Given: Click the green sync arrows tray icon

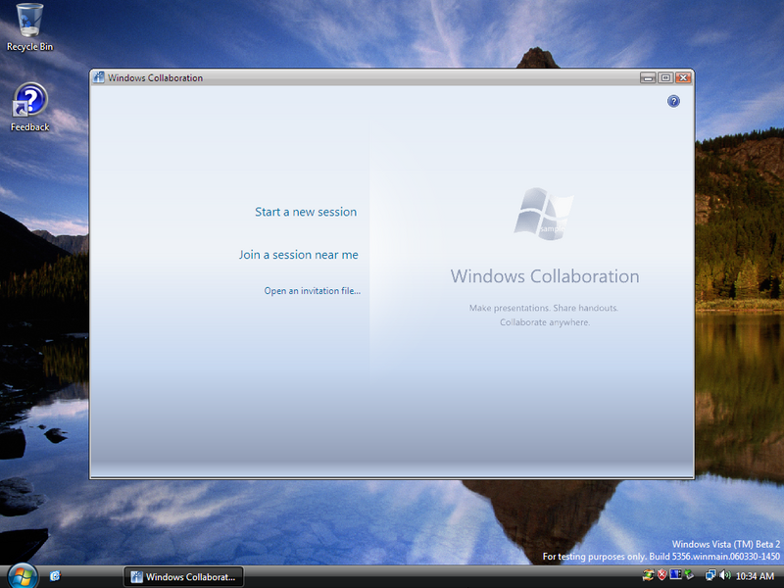Looking at the screenshot, I should 648,576.
